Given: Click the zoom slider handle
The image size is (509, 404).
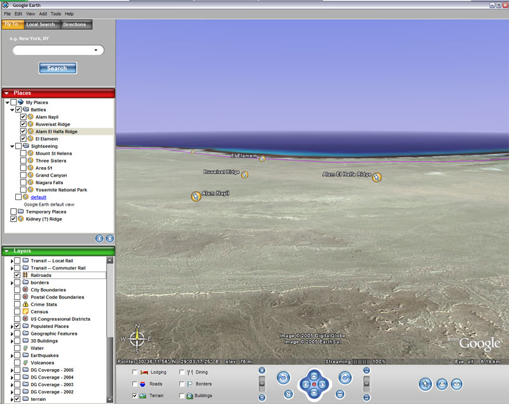Looking at the screenshot, I should pyautogui.click(x=261, y=384).
